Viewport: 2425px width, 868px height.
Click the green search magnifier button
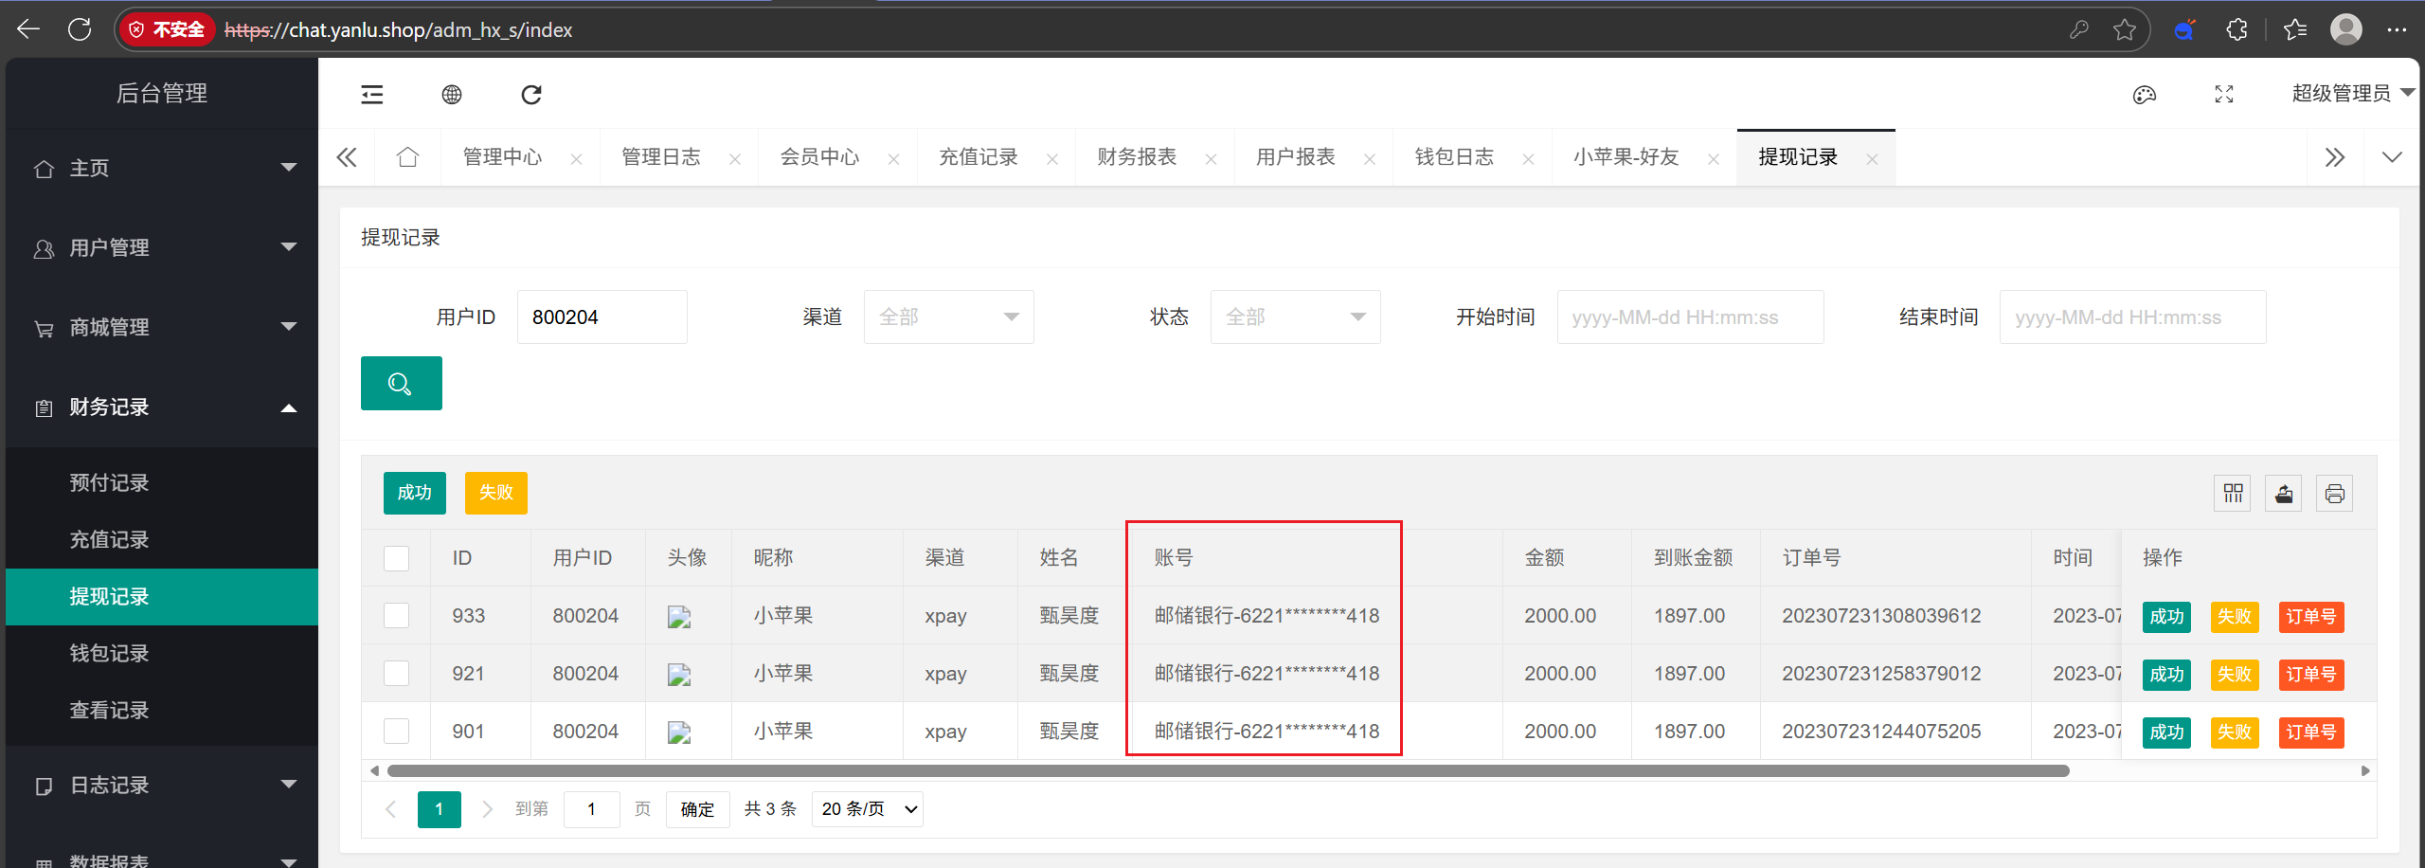click(x=401, y=384)
